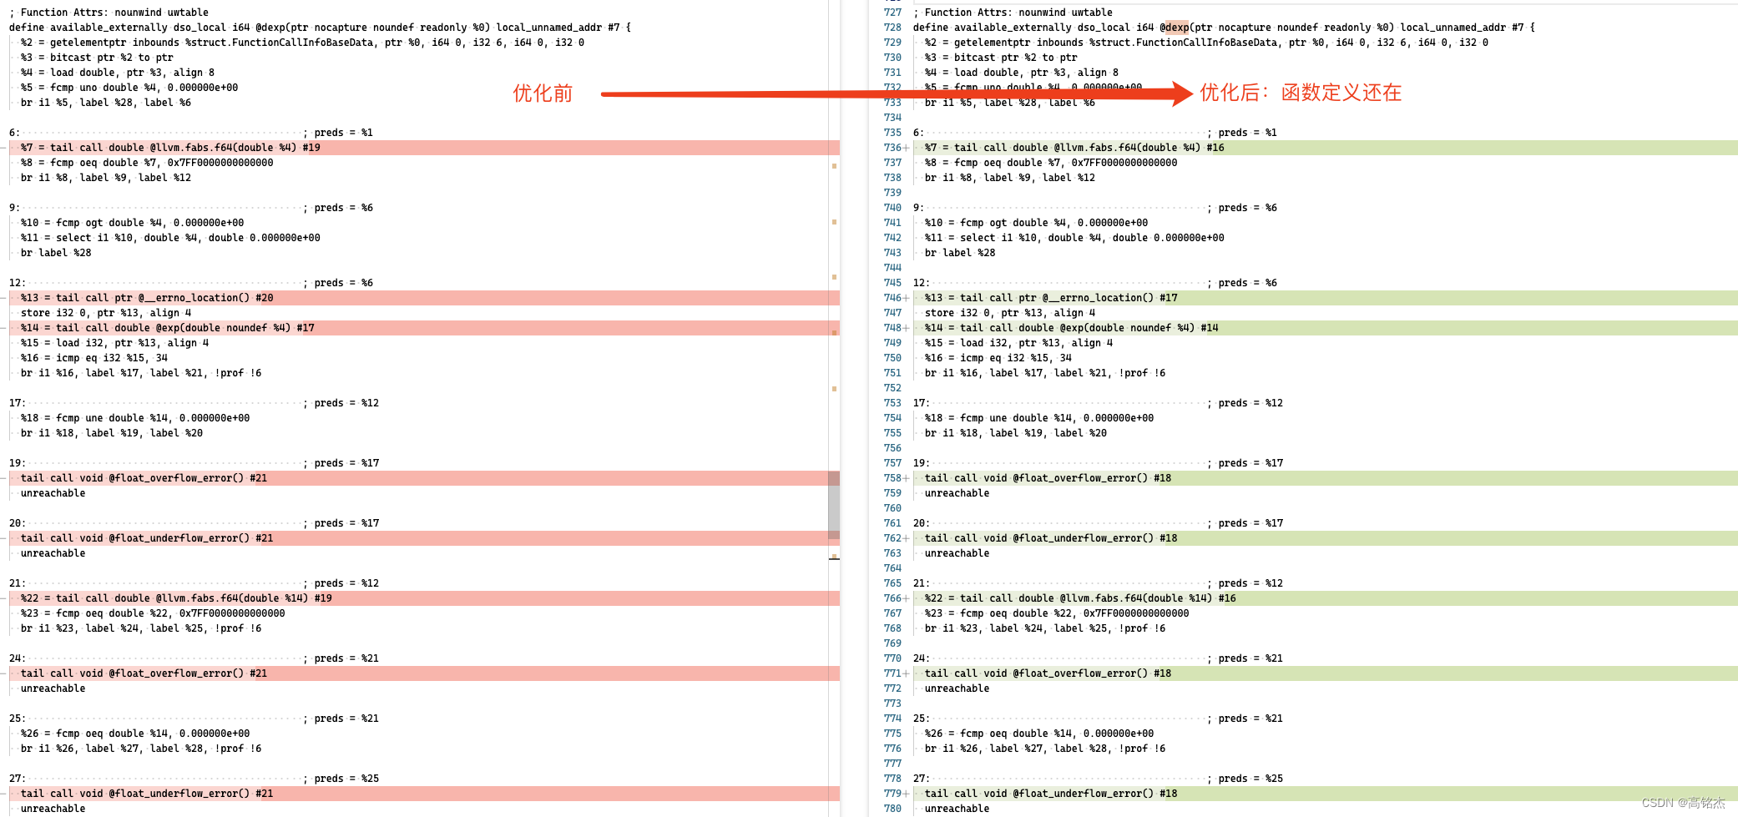Click line number 737 in right gutter

click(892, 163)
